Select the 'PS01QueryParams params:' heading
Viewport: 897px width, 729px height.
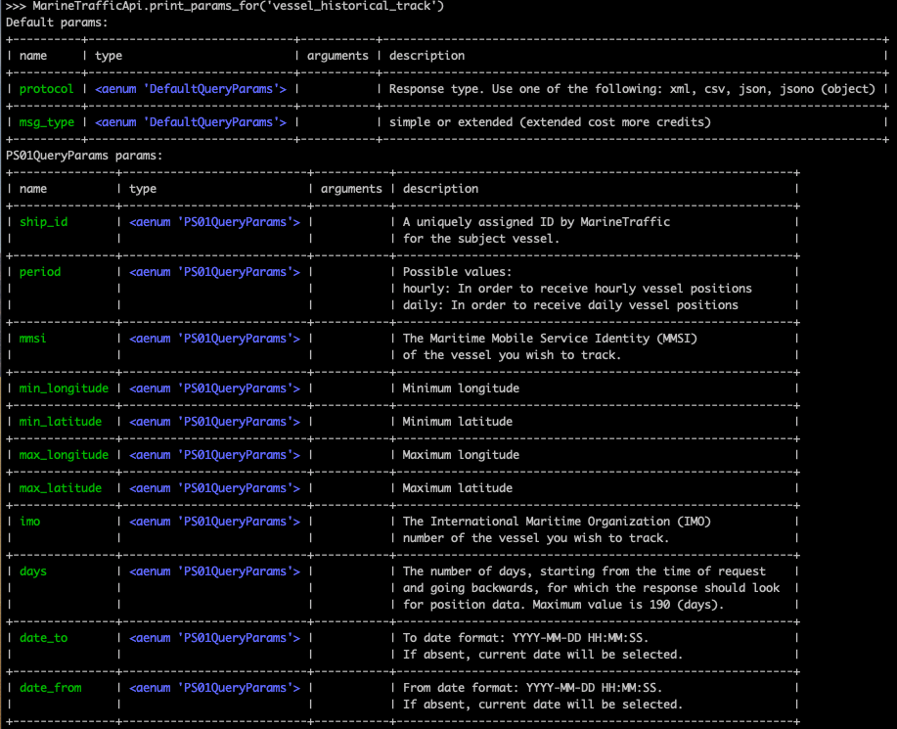click(x=84, y=156)
